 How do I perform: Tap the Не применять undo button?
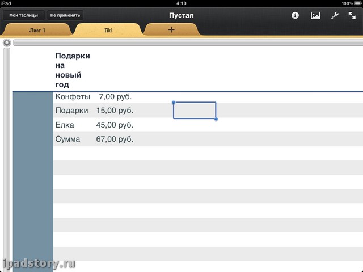click(x=65, y=15)
